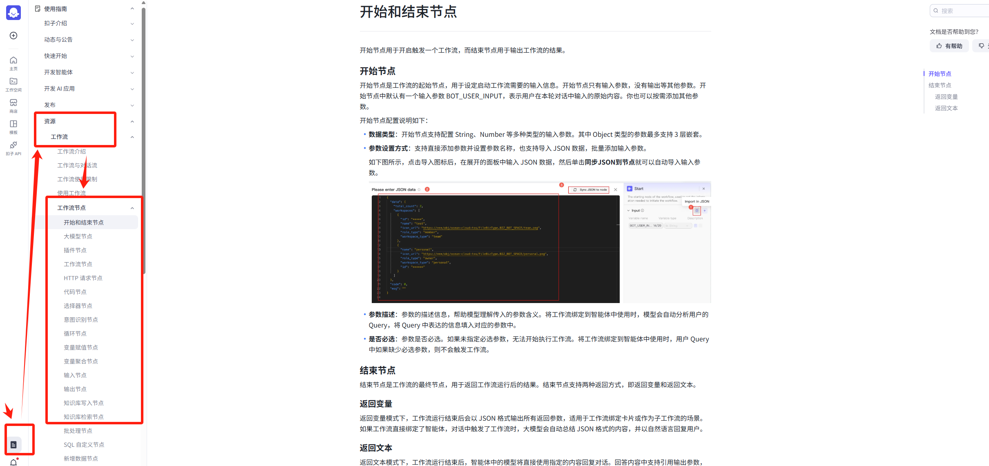
Task: Open the HTTP 请求节点 doc page
Action: [83, 278]
